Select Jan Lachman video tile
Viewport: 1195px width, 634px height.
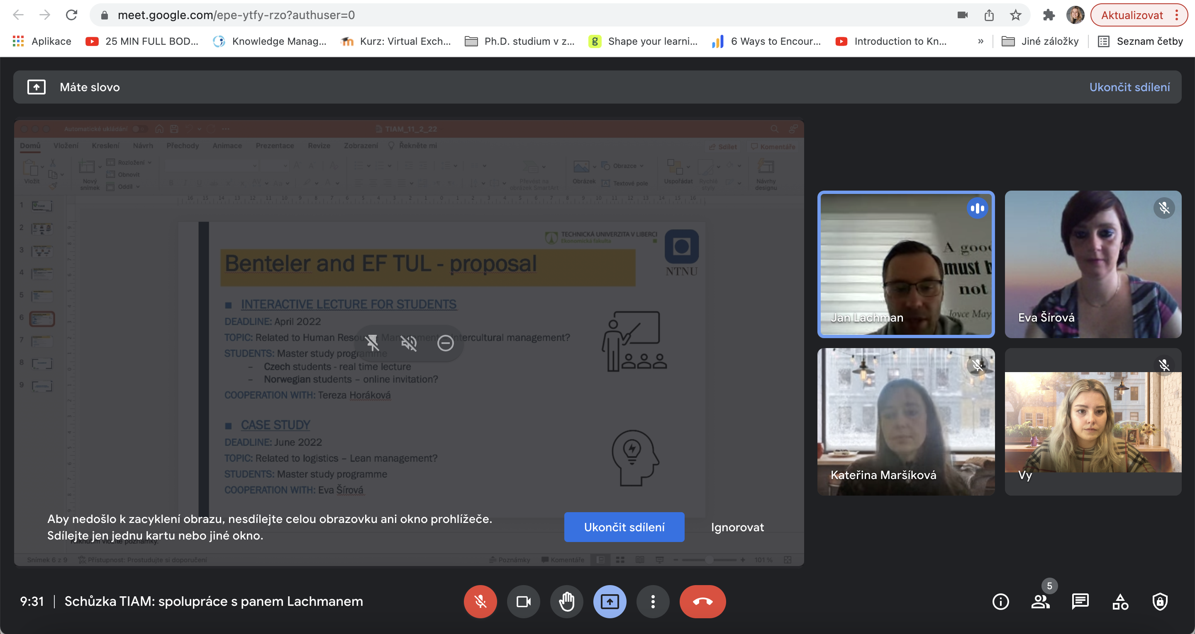pyautogui.click(x=906, y=264)
